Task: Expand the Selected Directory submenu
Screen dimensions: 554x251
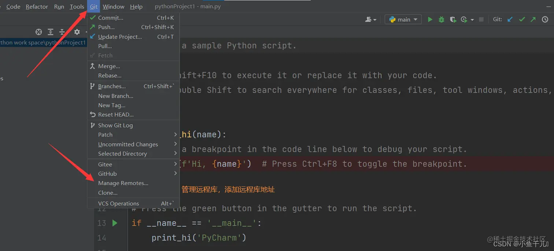Action: 133,154
